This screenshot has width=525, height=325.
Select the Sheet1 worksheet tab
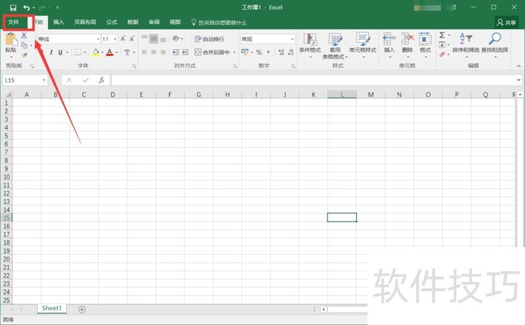pos(52,308)
